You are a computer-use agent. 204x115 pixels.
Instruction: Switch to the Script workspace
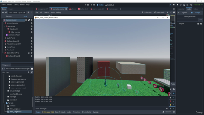point(100,5)
